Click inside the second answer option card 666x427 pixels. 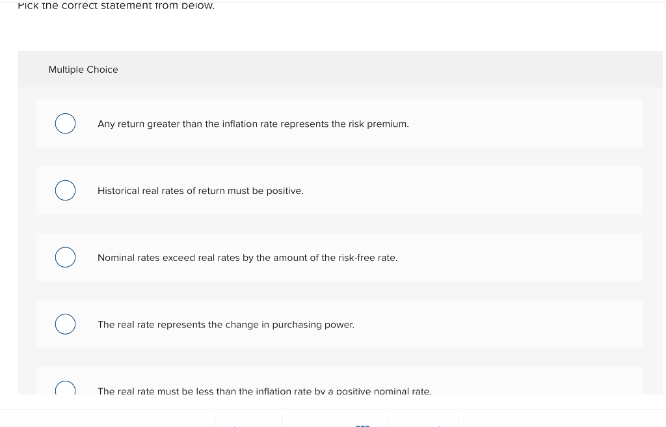[340, 190]
